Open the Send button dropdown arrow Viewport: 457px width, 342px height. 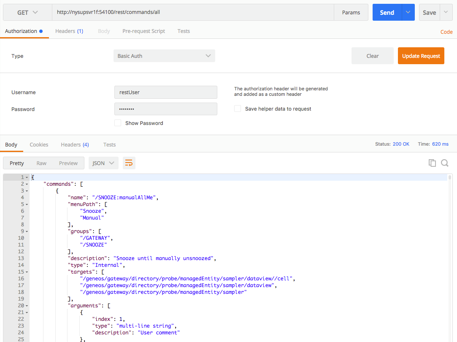pyautogui.click(x=408, y=13)
